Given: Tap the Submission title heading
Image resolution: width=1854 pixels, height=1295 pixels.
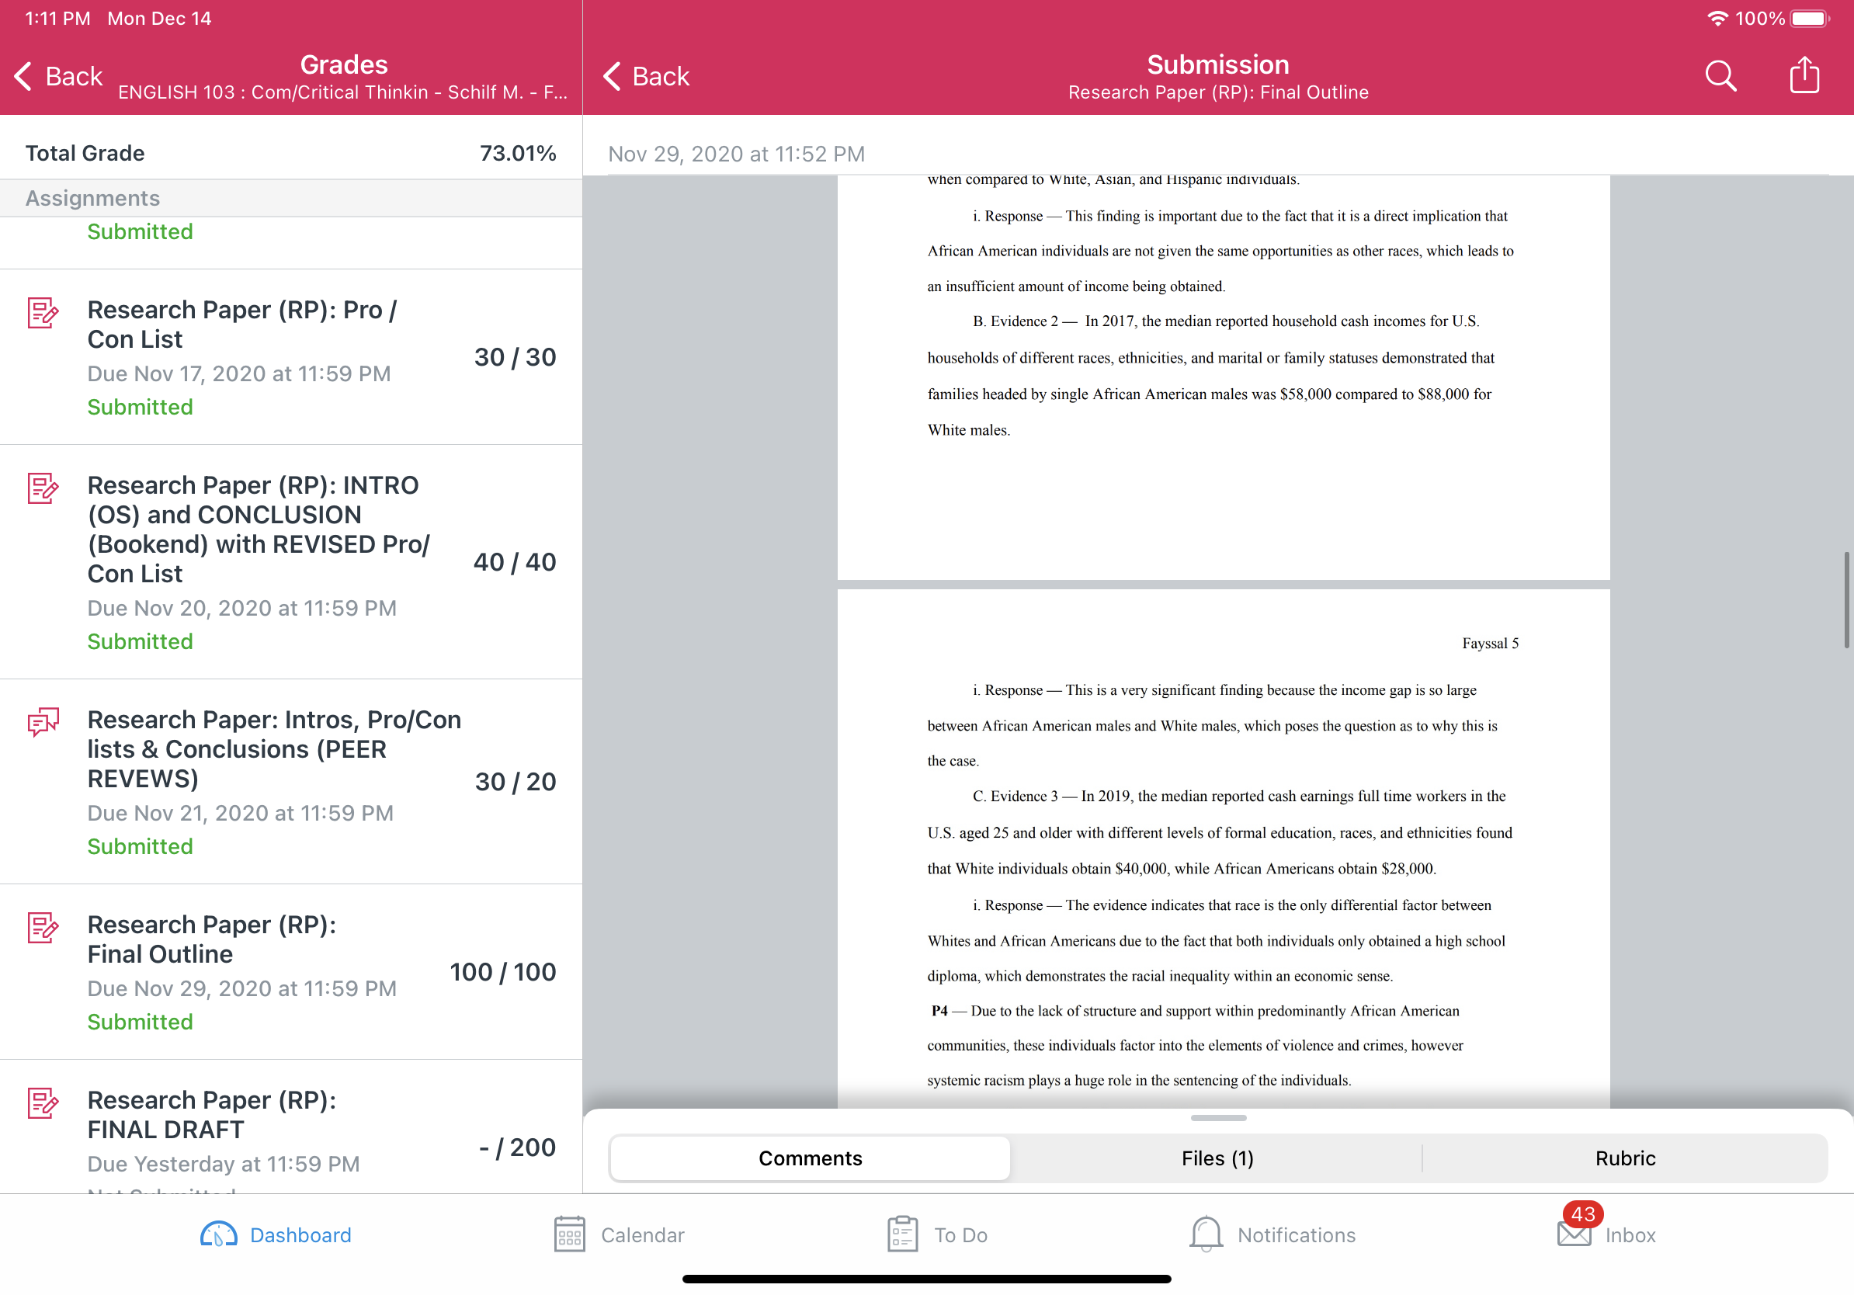Looking at the screenshot, I should (1217, 64).
